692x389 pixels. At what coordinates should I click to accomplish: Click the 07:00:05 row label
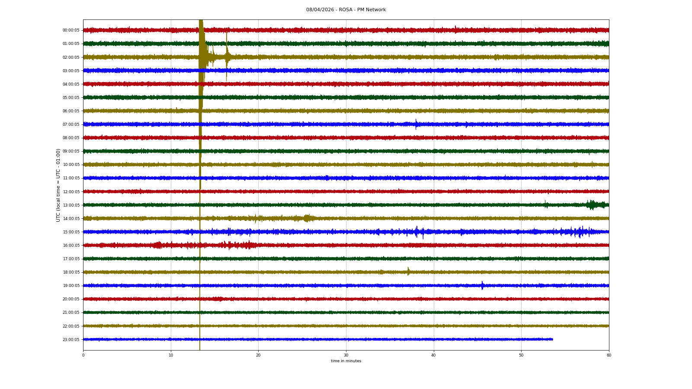click(x=71, y=124)
